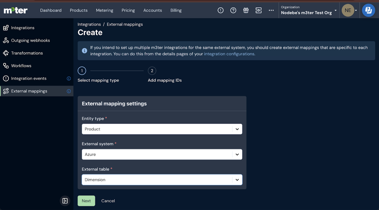This screenshot has width=379, height=210.
Task: Select Workflows in the sidebar
Action: coord(21,66)
